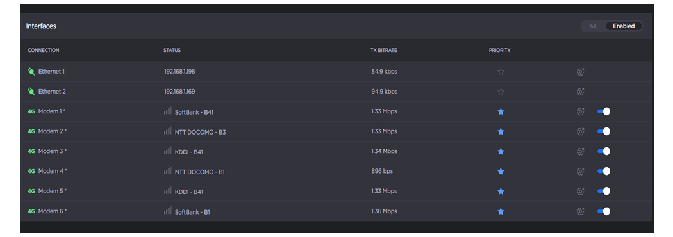Click the 94.9 kbps bitrate value

point(384,92)
